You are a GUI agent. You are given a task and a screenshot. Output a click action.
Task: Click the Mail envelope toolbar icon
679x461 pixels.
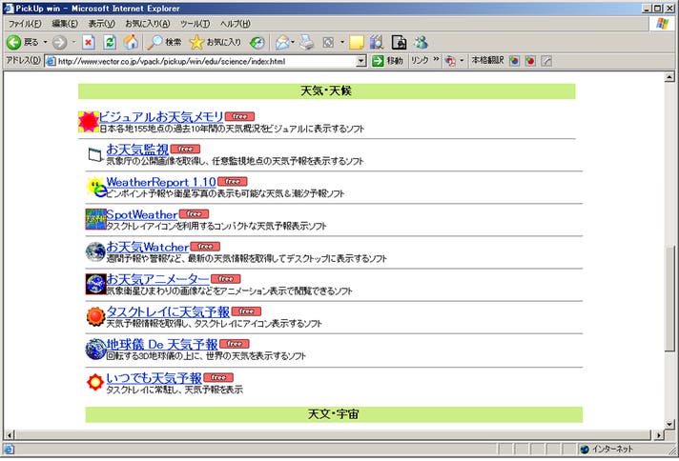coord(283,42)
